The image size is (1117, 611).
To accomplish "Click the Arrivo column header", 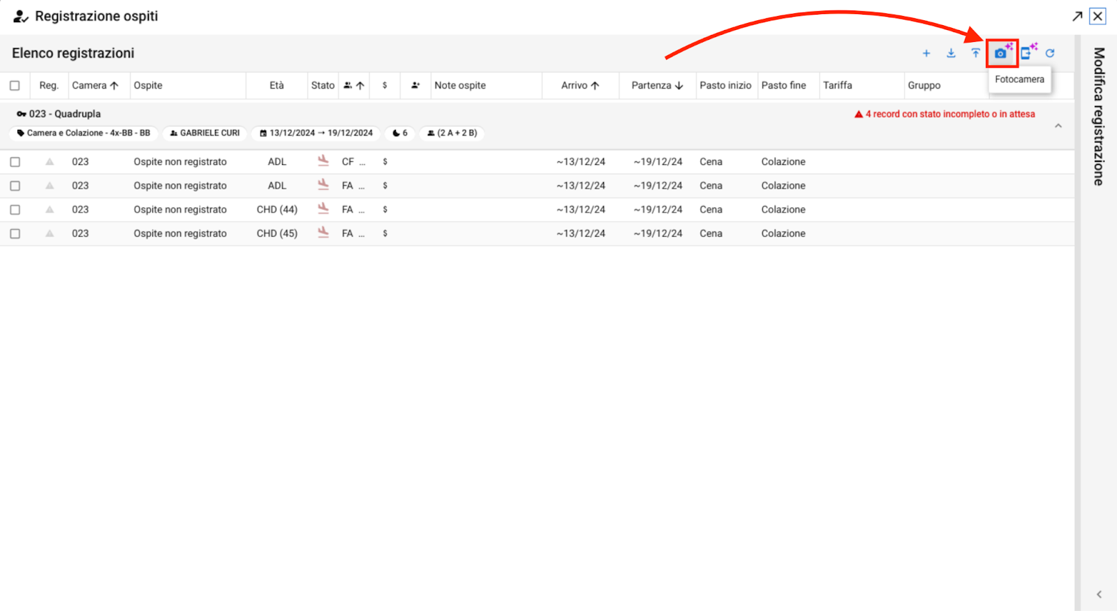I will pos(579,86).
